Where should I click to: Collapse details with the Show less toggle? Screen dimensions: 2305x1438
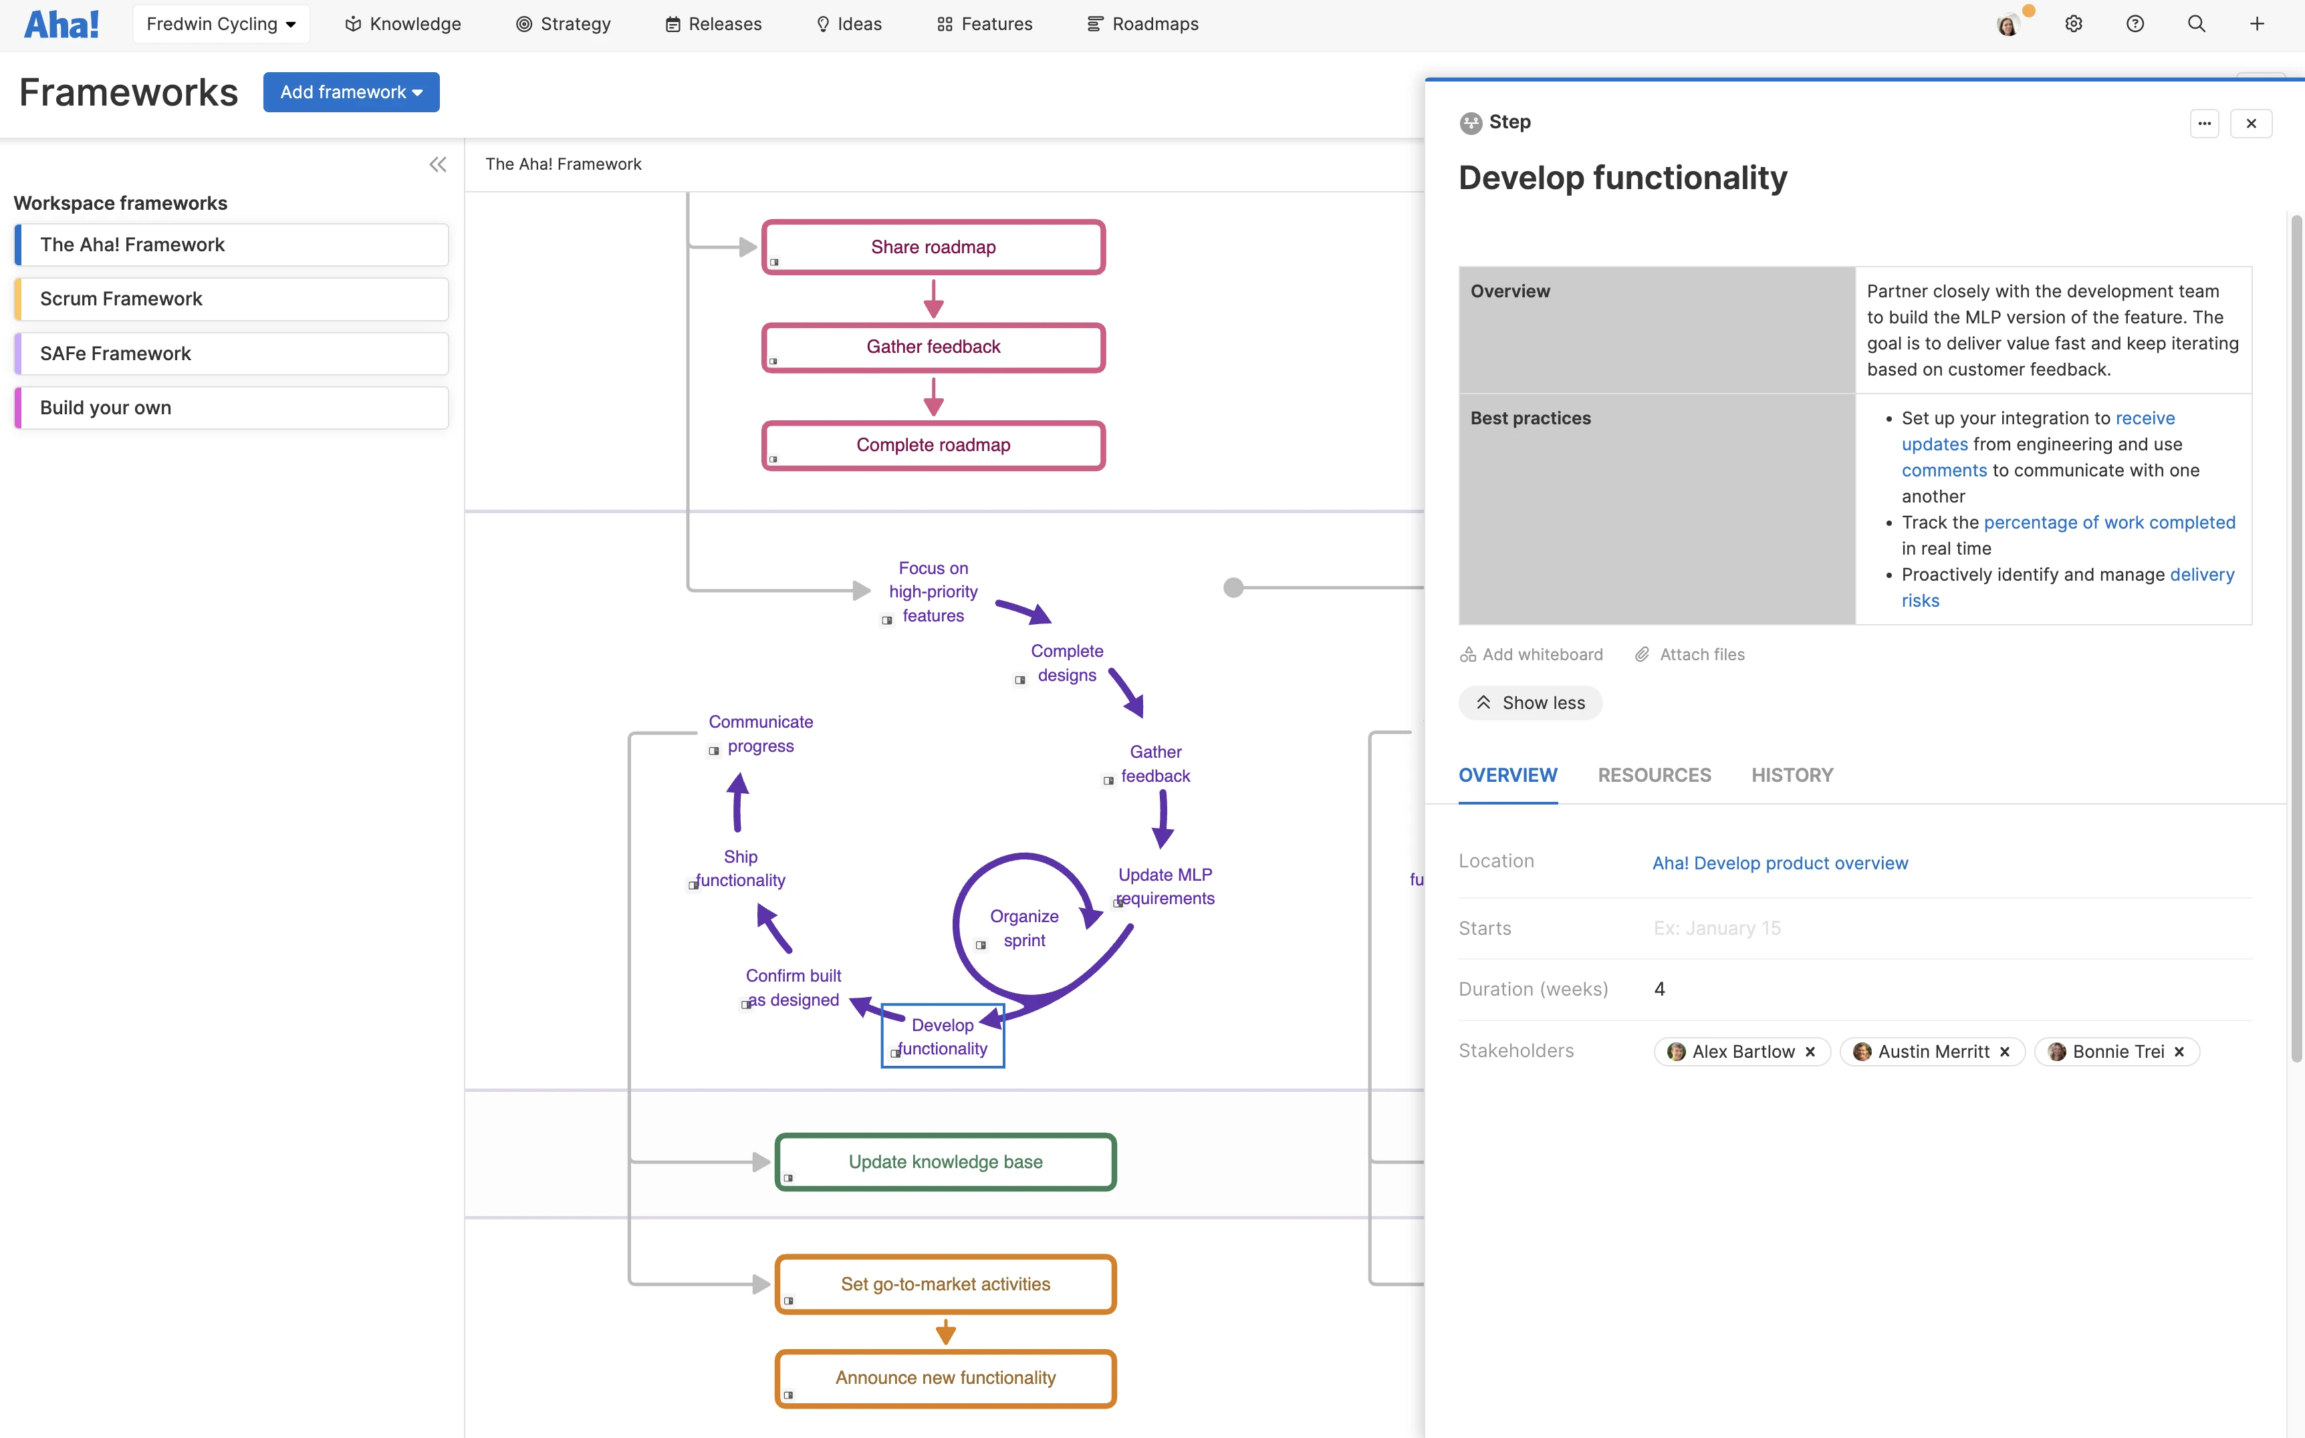click(1530, 702)
